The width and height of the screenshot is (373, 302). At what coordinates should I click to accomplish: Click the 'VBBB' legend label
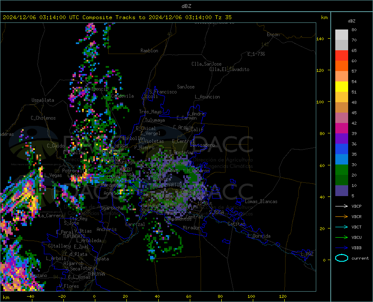point(356,248)
